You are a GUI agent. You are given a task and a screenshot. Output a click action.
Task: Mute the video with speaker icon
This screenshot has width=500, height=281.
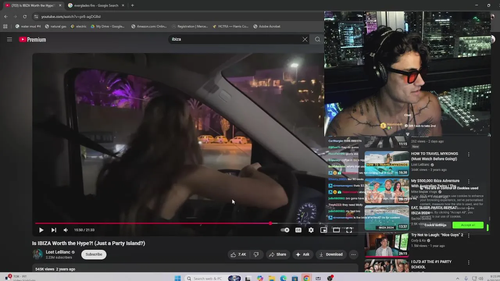coord(66,230)
